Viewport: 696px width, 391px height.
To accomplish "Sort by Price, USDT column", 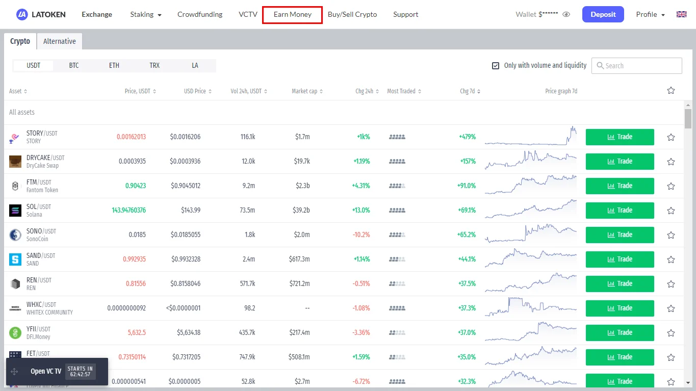I will 140,91.
